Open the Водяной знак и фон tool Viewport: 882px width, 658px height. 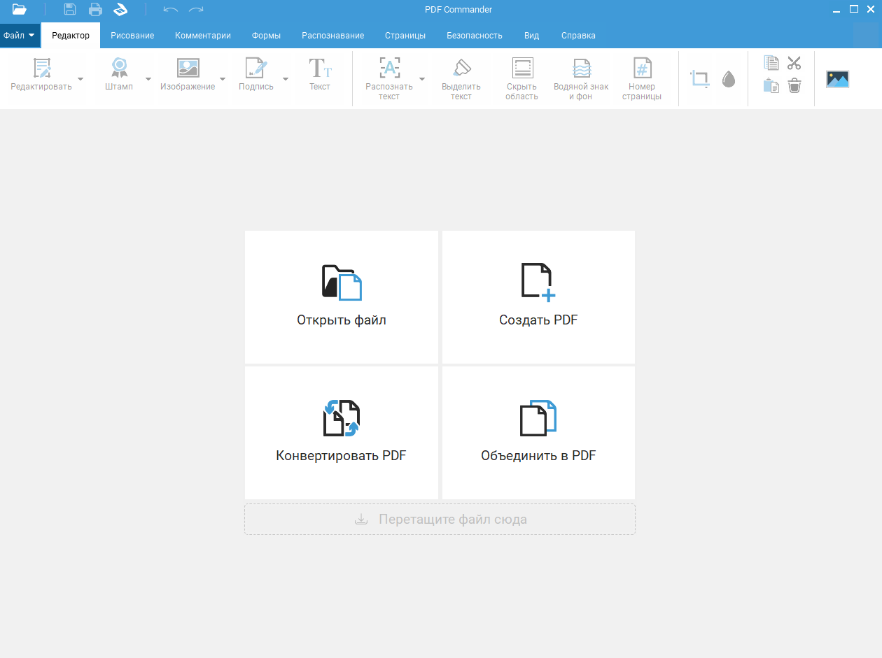(581, 79)
